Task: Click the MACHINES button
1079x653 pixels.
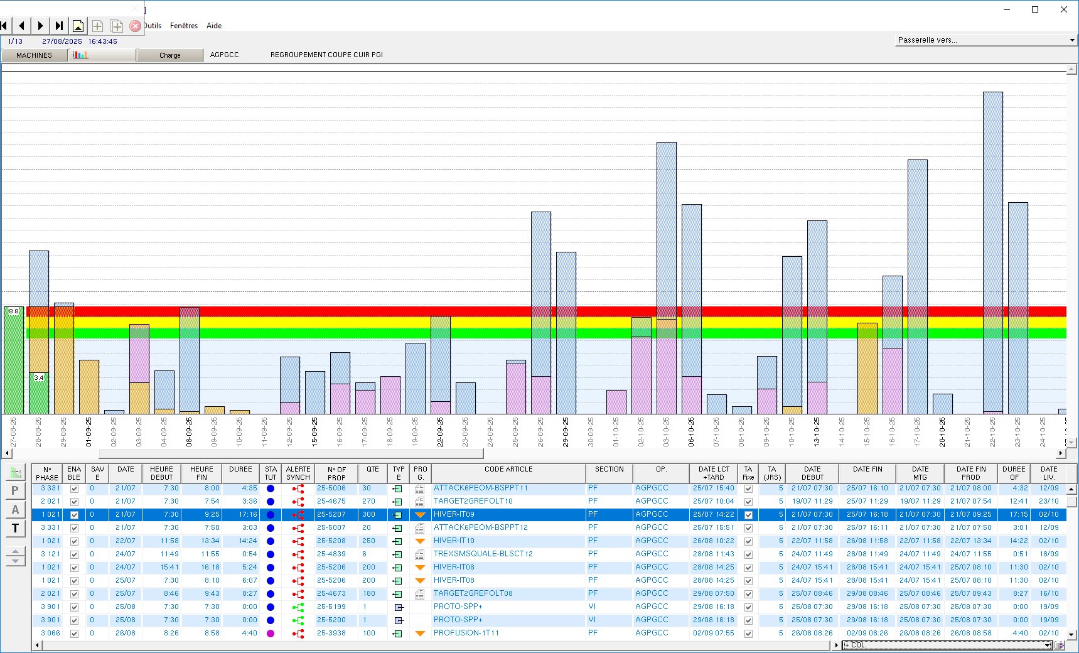Action: coord(35,55)
